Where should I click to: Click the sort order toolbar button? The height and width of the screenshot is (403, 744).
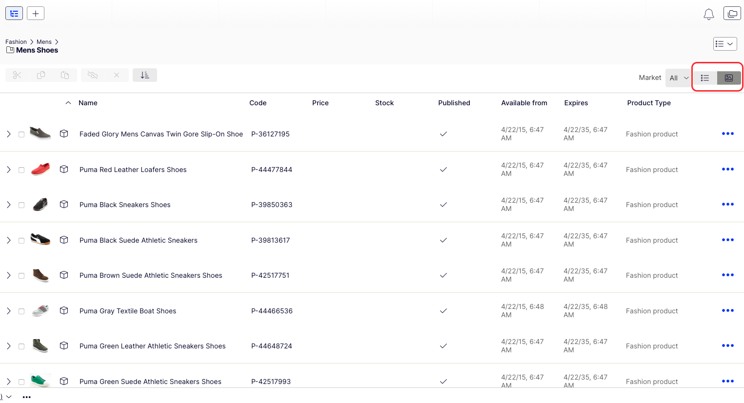[145, 75]
